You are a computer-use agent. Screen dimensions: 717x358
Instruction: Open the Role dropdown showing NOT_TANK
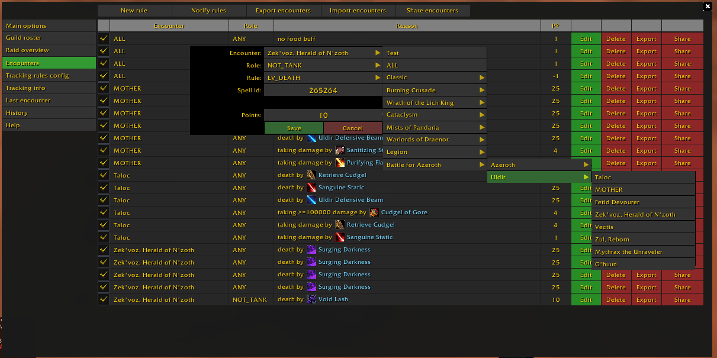323,65
